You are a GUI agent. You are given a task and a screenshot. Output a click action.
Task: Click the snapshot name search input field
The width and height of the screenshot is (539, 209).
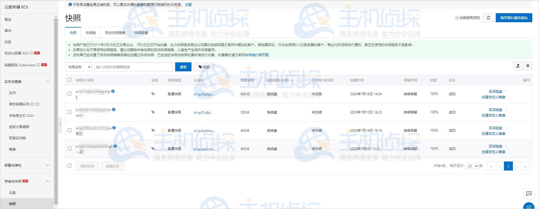pyautogui.click(x=134, y=67)
